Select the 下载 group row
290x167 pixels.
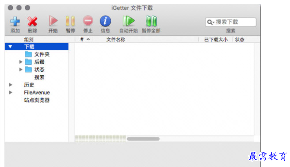coord(37,47)
